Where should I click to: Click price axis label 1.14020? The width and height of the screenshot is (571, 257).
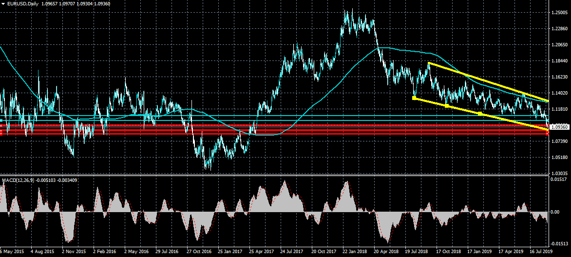tap(559, 93)
